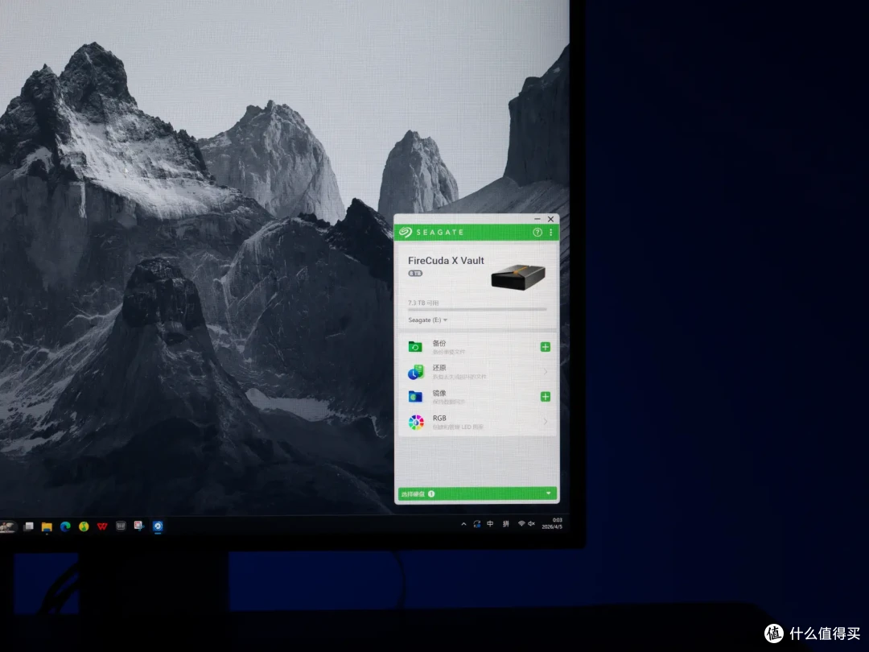
Task: Click the FireCuda X Vault drive image
Action: point(518,277)
